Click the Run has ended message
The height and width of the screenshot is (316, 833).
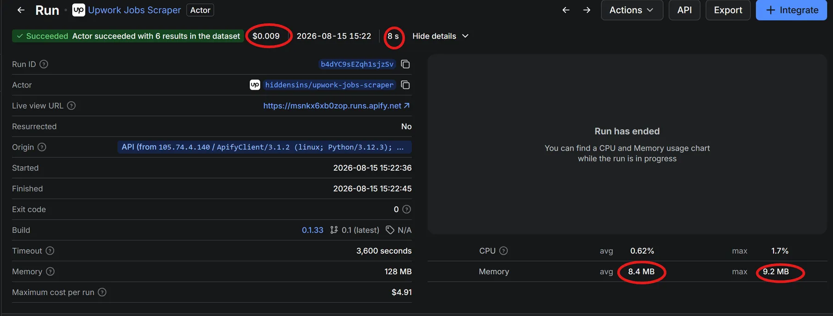[x=627, y=131]
